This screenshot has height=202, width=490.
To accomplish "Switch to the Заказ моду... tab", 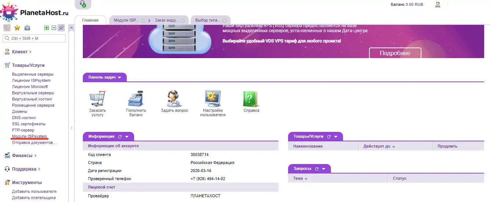I will pos(167,20).
